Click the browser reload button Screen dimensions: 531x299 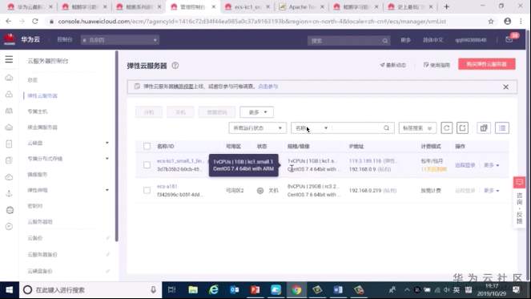coord(35,22)
